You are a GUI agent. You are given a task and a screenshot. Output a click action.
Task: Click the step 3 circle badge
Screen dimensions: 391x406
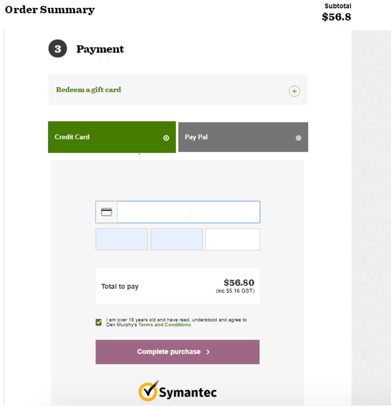pyautogui.click(x=58, y=49)
